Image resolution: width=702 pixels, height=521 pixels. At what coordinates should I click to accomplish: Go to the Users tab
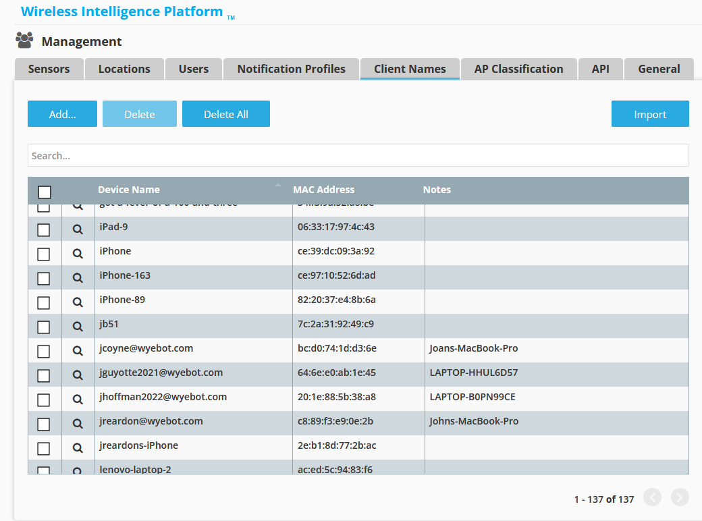click(194, 69)
